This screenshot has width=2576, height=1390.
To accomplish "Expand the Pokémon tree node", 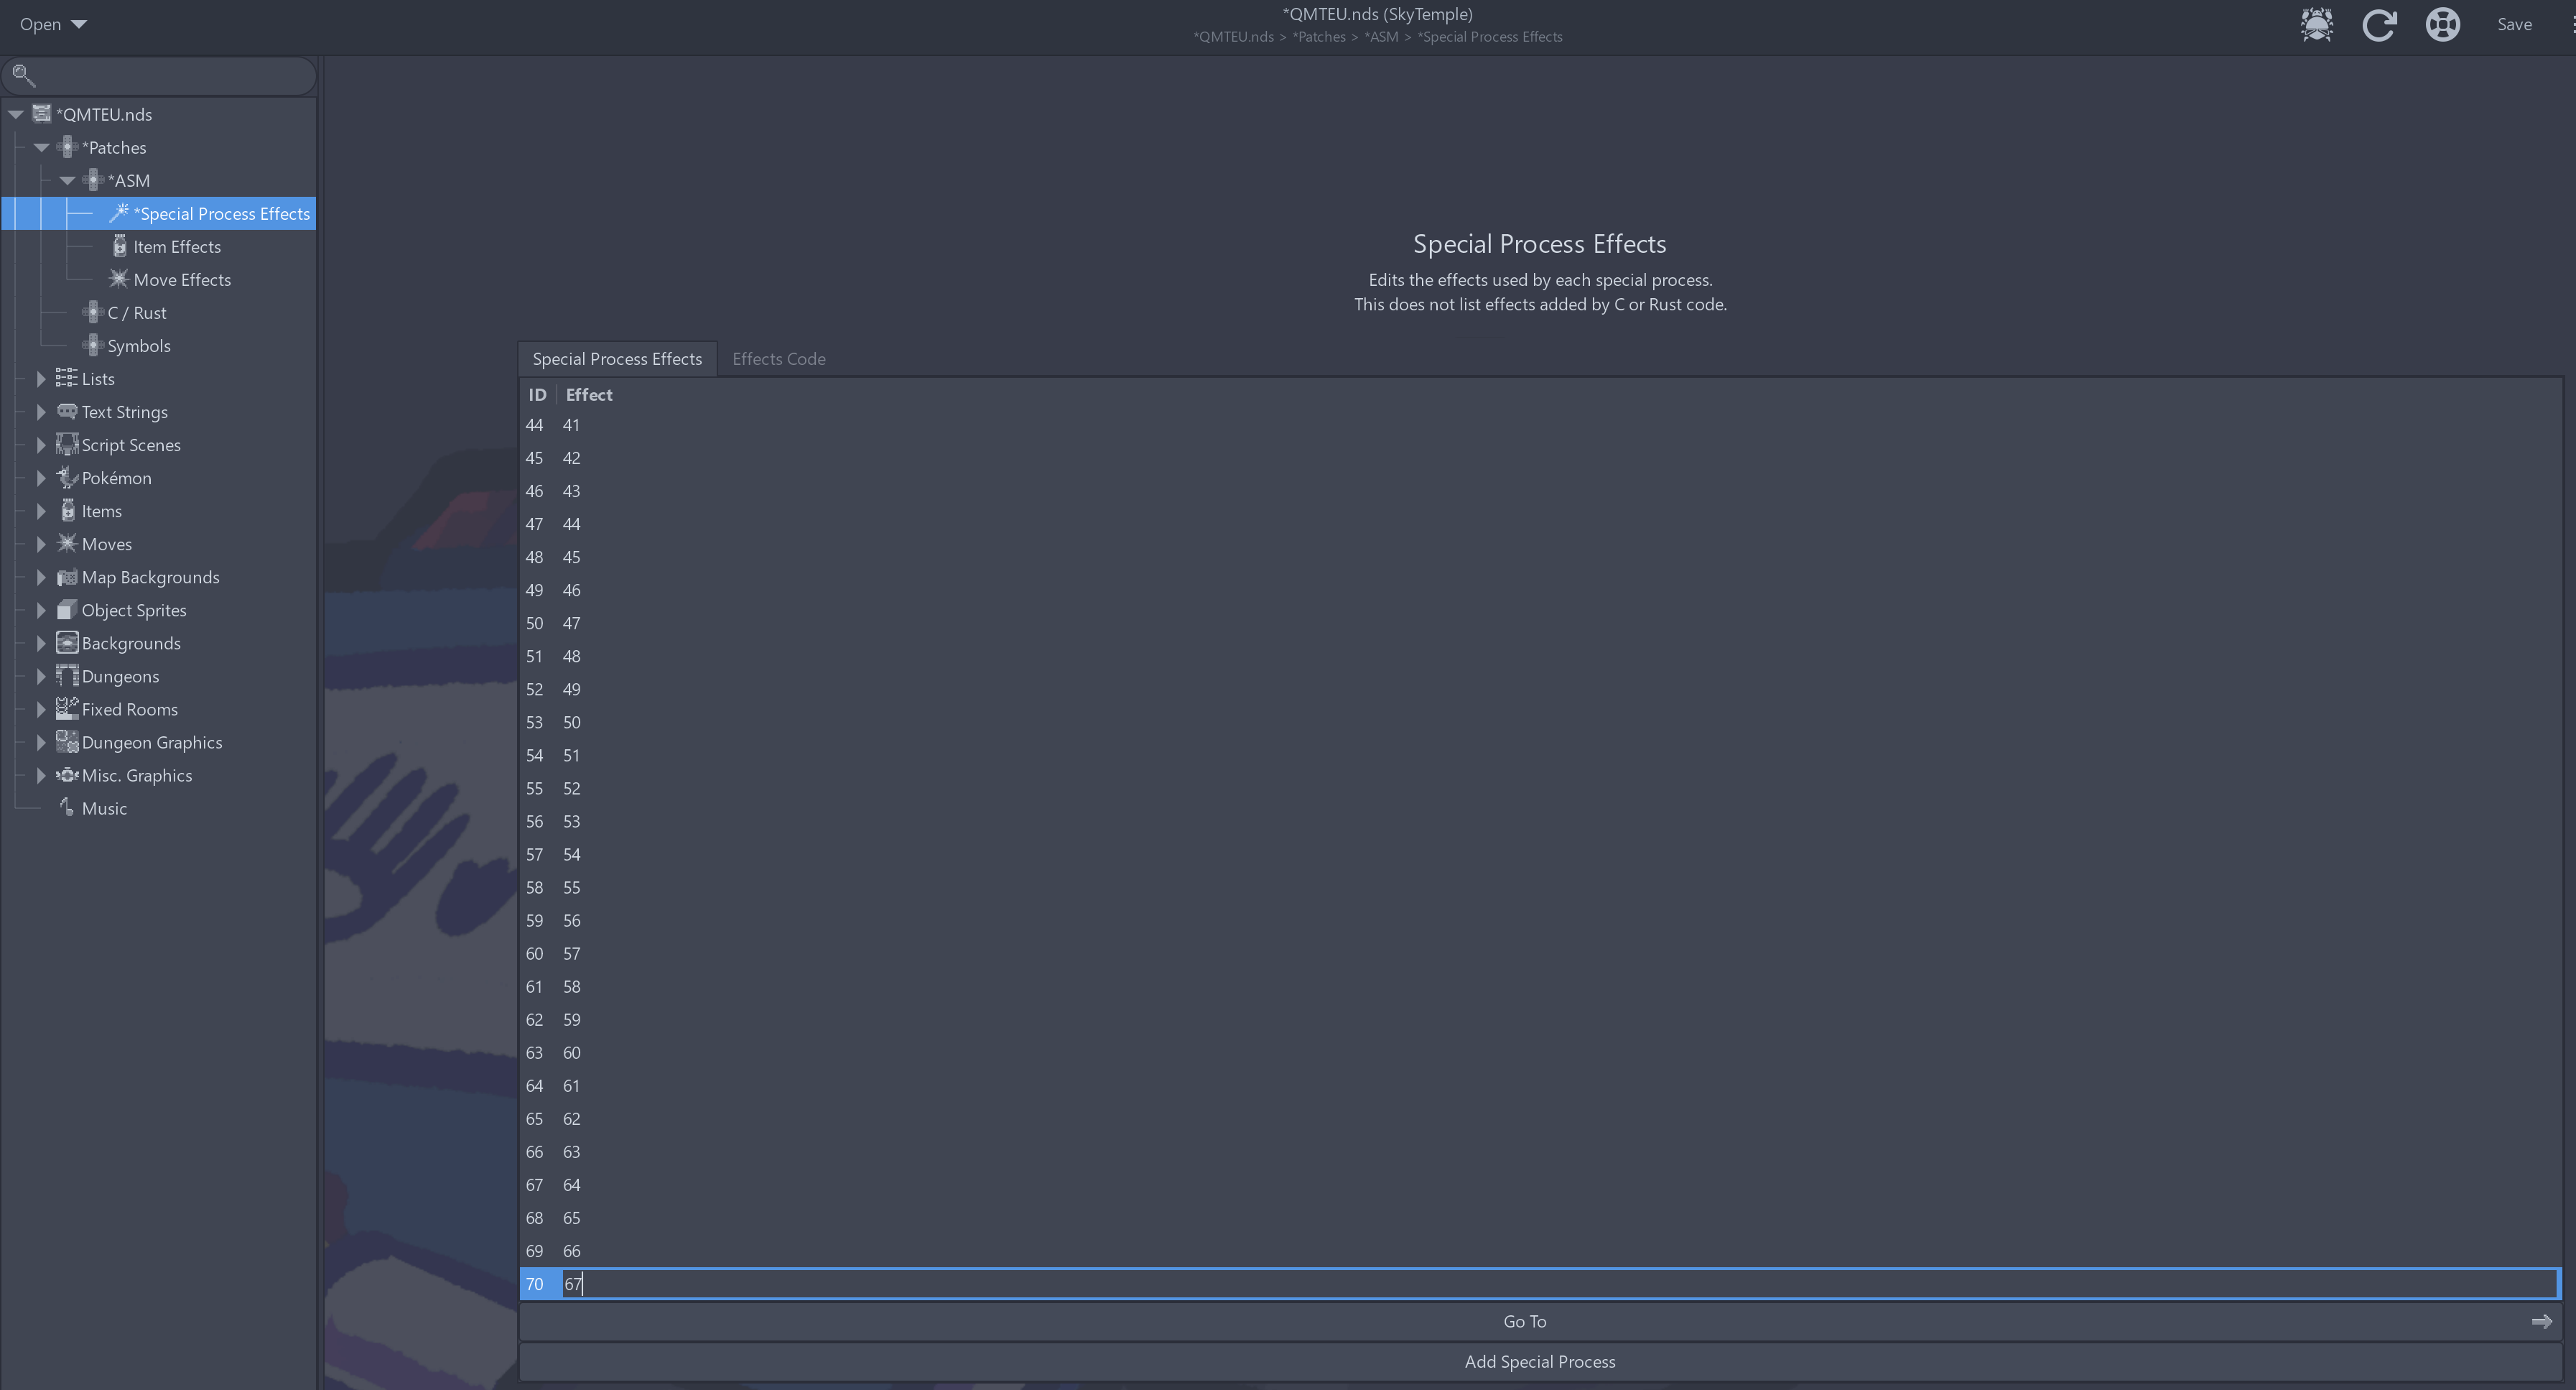I will click(x=41, y=478).
